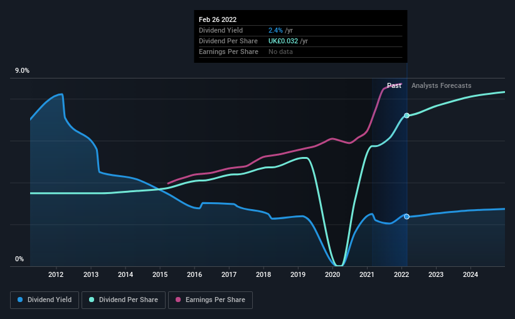Click the Past label on the chart
This screenshot has width=515, height=319.
394,85
